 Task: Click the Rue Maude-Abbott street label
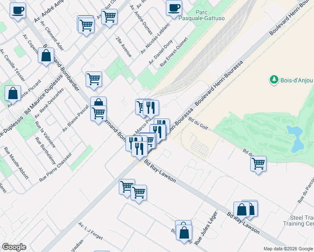point(16,163)
